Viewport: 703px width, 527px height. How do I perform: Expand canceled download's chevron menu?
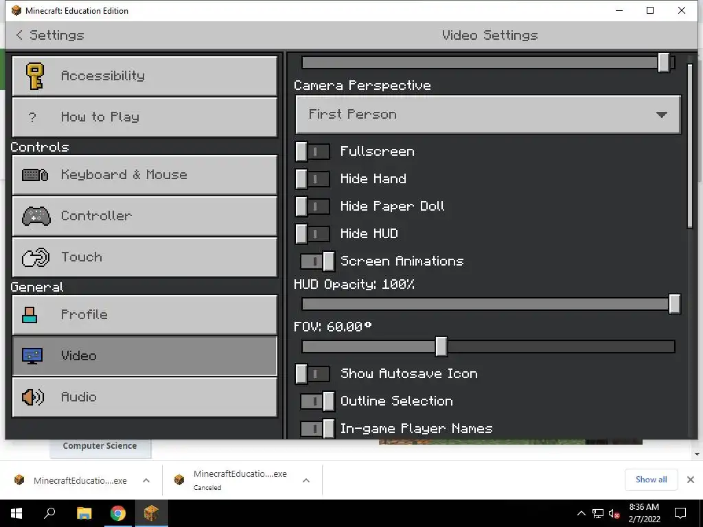pos(306,480)
